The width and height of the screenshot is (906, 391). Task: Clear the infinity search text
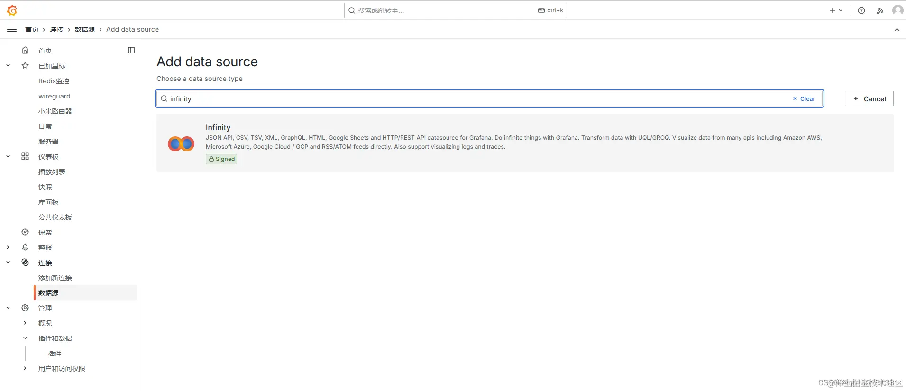[x=804, y=99]
